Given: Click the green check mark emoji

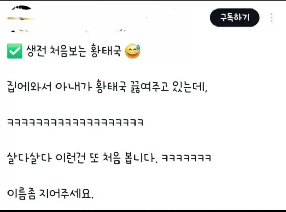Looking at the screenshot, I should coord(15,51).
